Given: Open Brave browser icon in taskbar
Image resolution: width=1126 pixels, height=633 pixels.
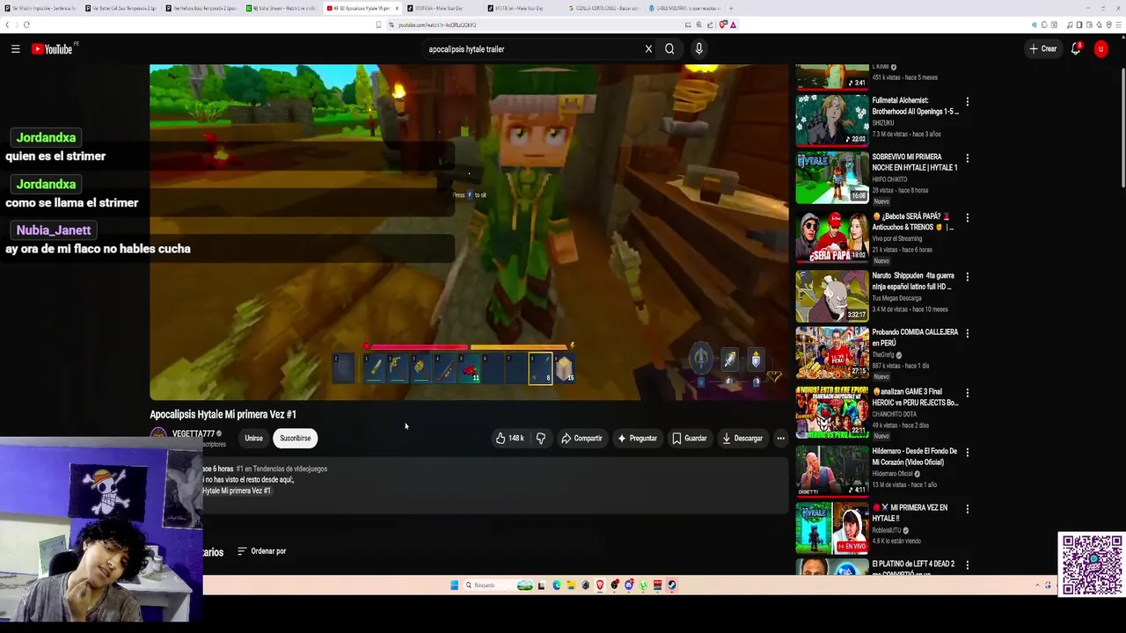Looking at the screenshot, I should [600, 585].
